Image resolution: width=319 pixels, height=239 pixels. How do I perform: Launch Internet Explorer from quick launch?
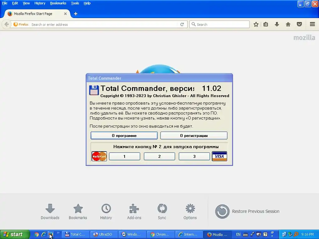pos(44,234)
